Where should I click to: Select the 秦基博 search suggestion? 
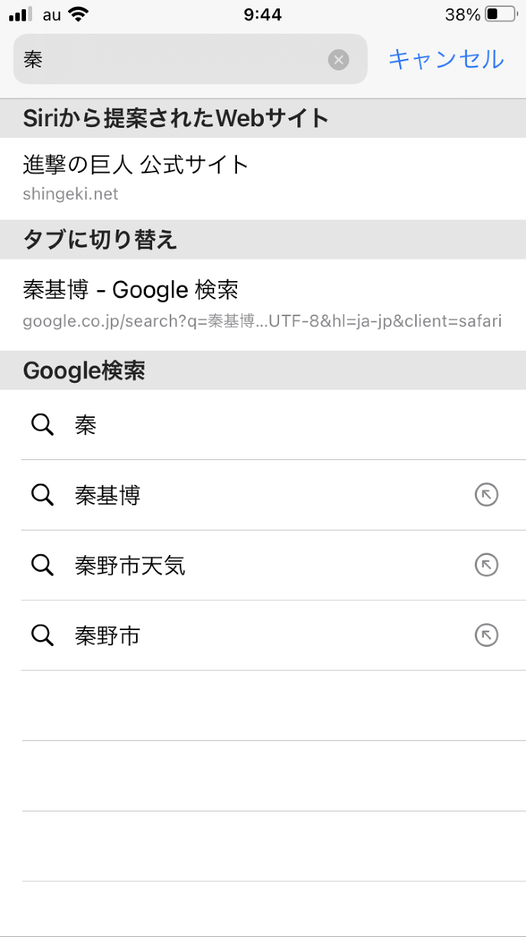click(x=108, y=495)
